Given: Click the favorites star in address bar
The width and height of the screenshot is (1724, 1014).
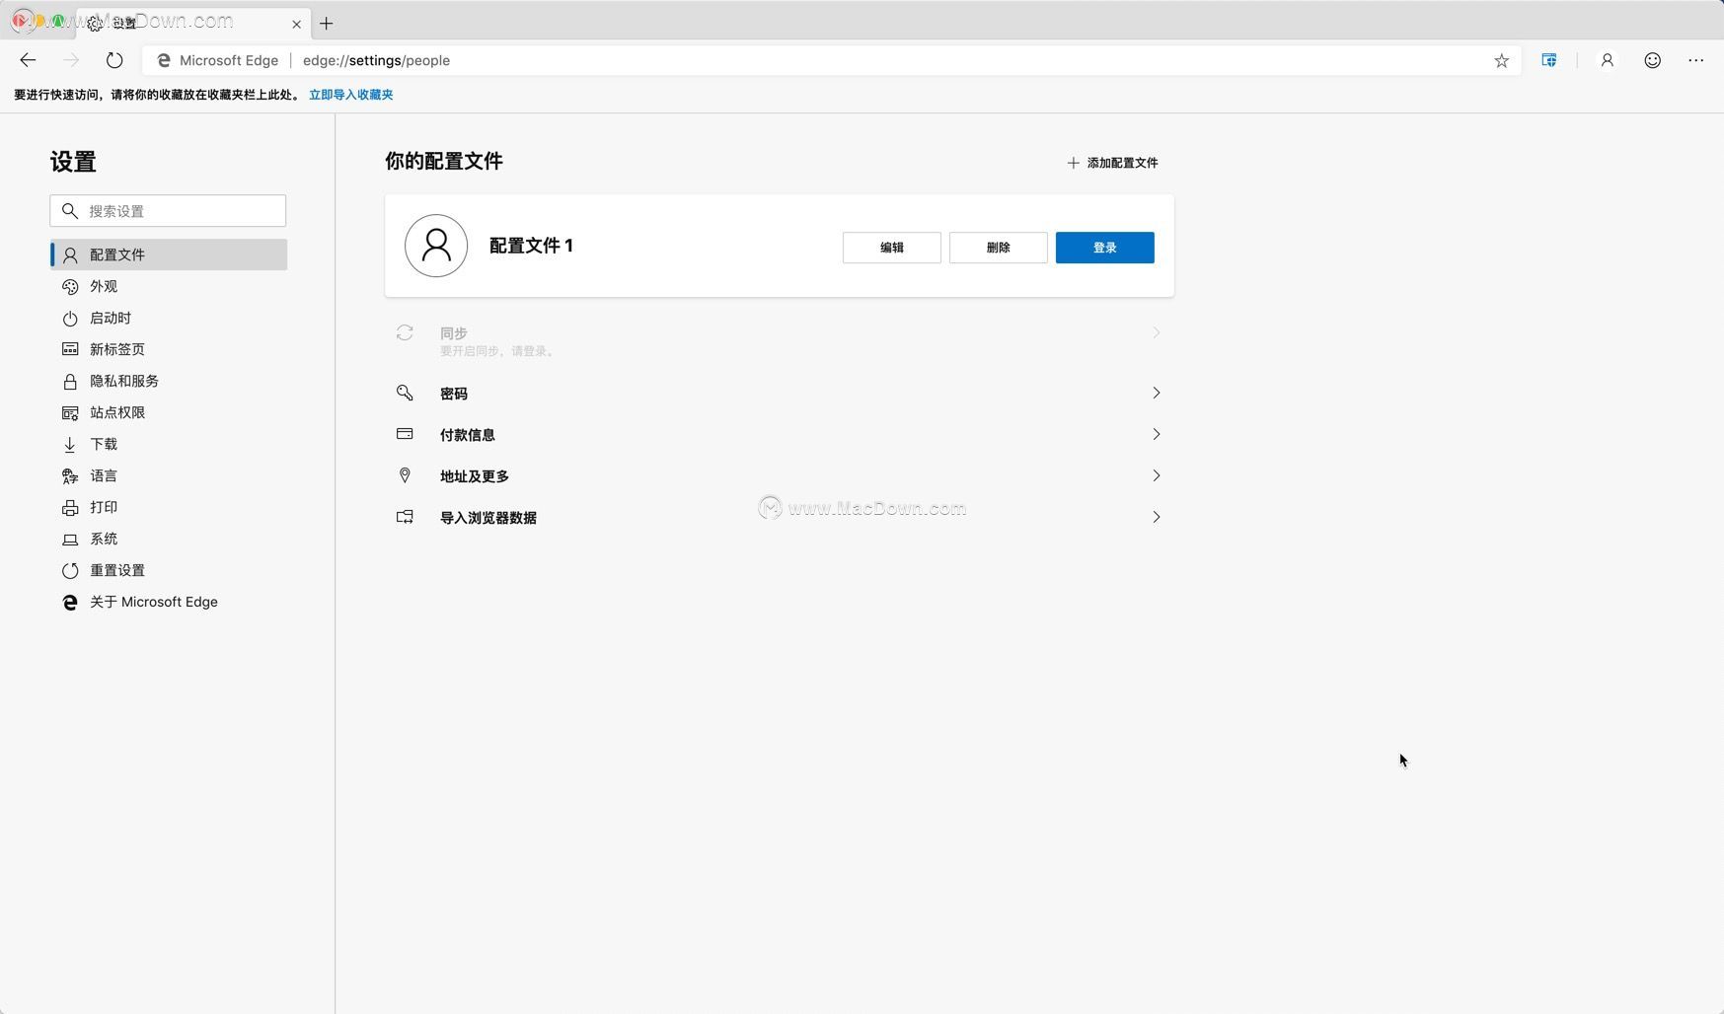Looking at the screenshot, I should pos(1502,60).
